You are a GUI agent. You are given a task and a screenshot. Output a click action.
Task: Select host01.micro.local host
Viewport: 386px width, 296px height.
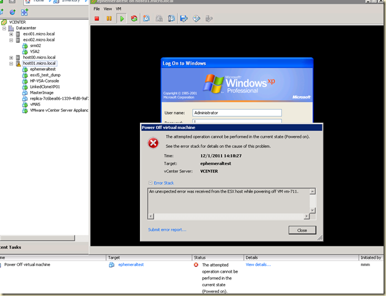[x=39, y=64]
